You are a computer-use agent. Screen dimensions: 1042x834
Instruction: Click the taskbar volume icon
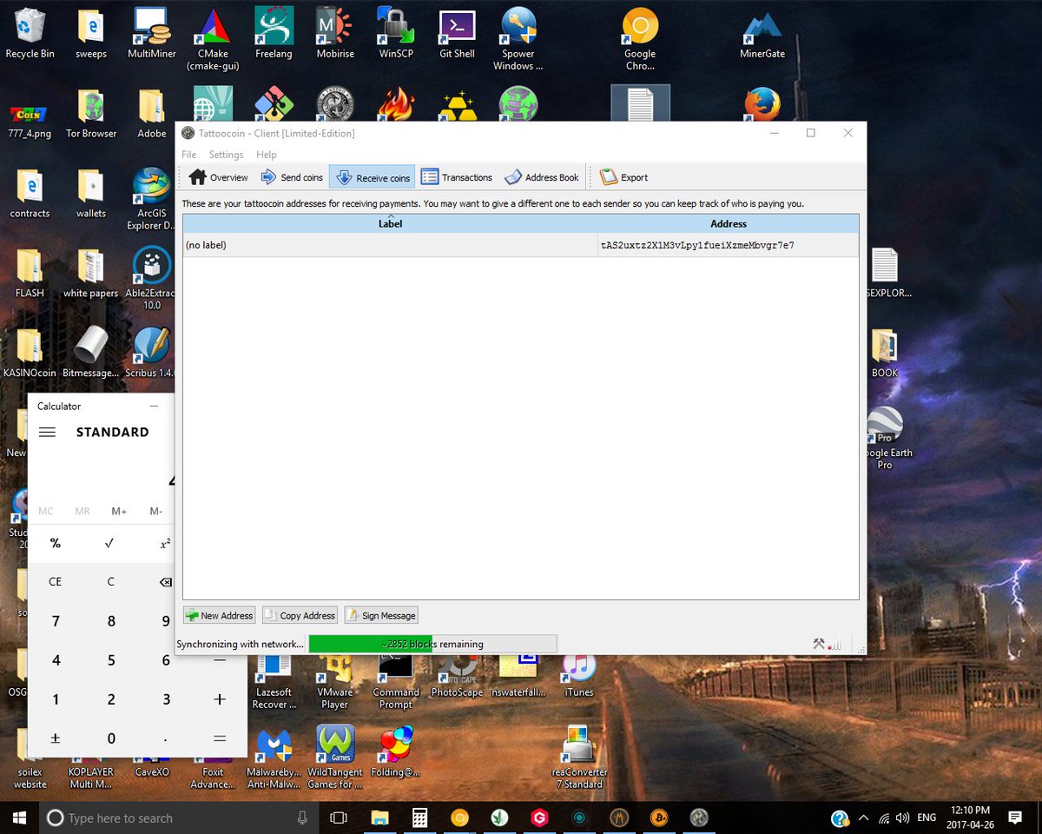pos(904,817)
